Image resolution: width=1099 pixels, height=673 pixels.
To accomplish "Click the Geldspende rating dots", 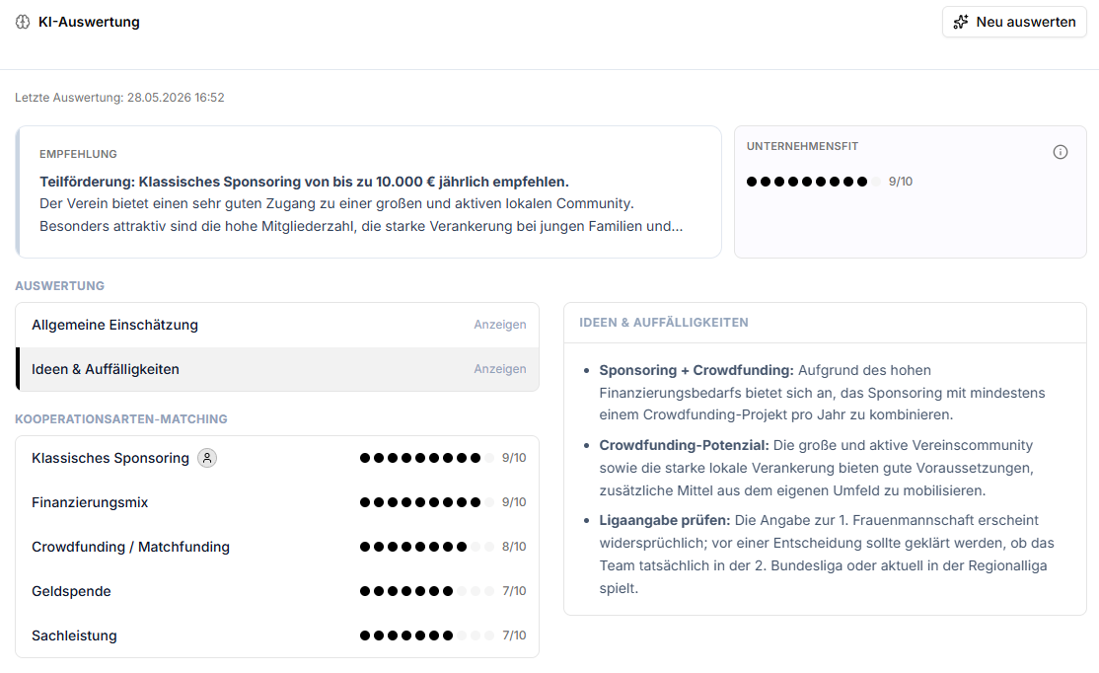I will [x=427, y=591].
